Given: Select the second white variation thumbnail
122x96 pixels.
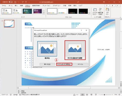Looking at the screenshot, I should 63,11.
